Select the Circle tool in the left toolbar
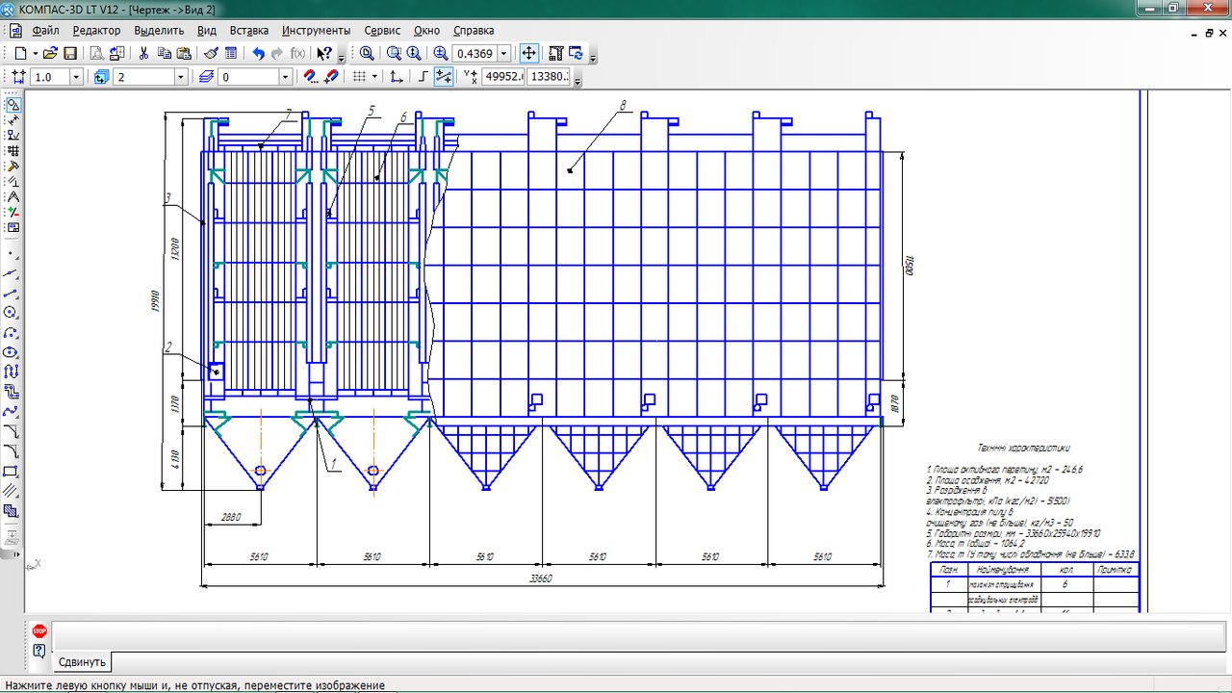 click(12, 313)
